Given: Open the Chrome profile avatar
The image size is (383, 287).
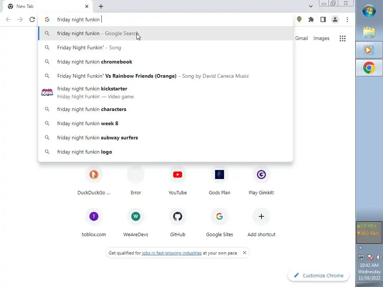Looking at the screenshot, I should pyautogui.click(x=335, y=19).
